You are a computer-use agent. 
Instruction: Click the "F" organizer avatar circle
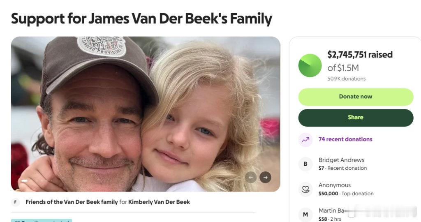pos(15,202)
